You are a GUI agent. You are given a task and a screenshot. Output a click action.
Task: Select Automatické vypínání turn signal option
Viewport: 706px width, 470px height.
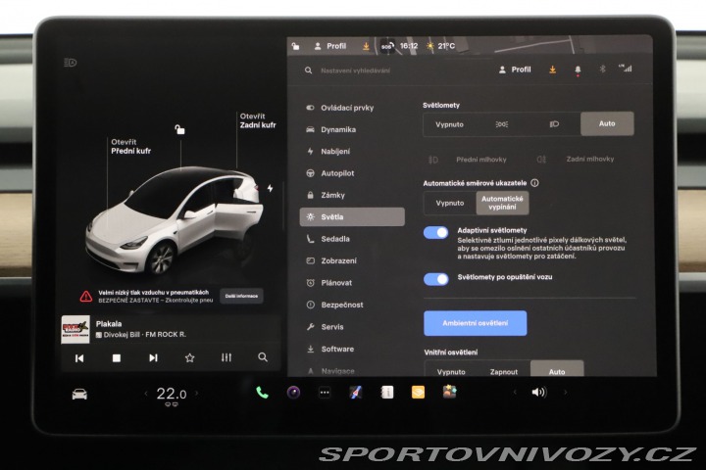pyautogui.click(x=502, y=203)
